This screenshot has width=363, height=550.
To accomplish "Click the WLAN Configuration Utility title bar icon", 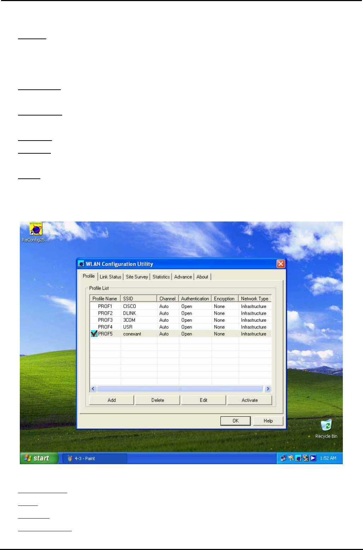I will pyautogui.click(x=81, y=264).
